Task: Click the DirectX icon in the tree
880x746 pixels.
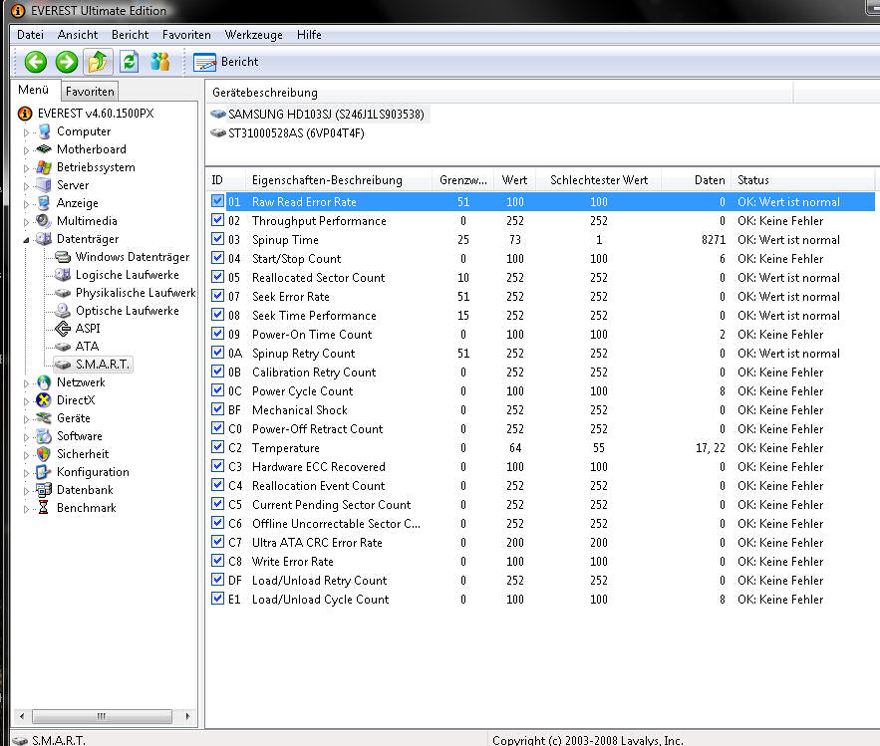Action: tap(44, 400)
